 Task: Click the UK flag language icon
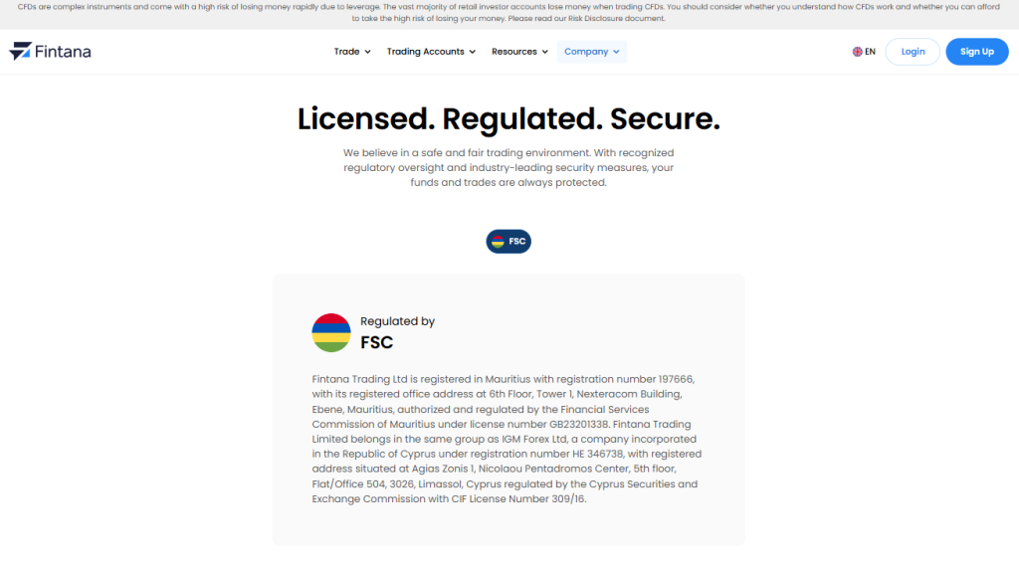[x=857, y=52]
